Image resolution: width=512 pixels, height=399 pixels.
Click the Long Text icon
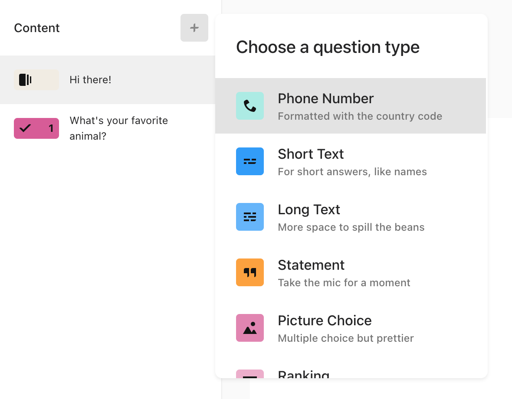pyautogui.click(x=250, y=216)
